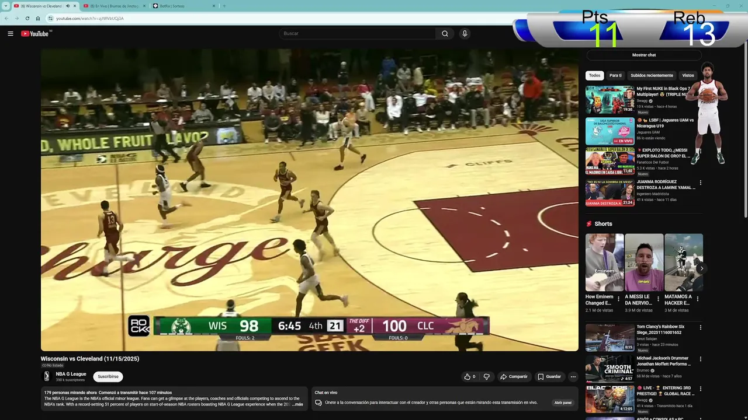Open LIVE ENTERING 3RD PRESTIGE stream
This screenshot has width=748, height=420.
[x=610, y=400]
